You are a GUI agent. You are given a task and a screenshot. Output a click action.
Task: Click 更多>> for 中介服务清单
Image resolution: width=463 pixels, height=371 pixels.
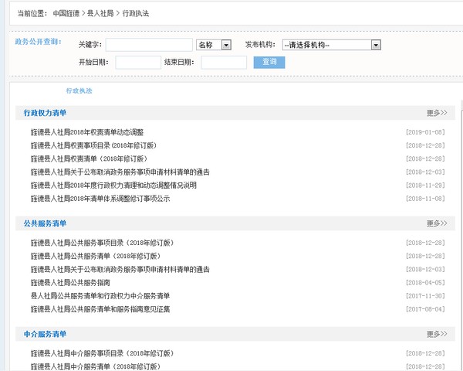point(437,334)
